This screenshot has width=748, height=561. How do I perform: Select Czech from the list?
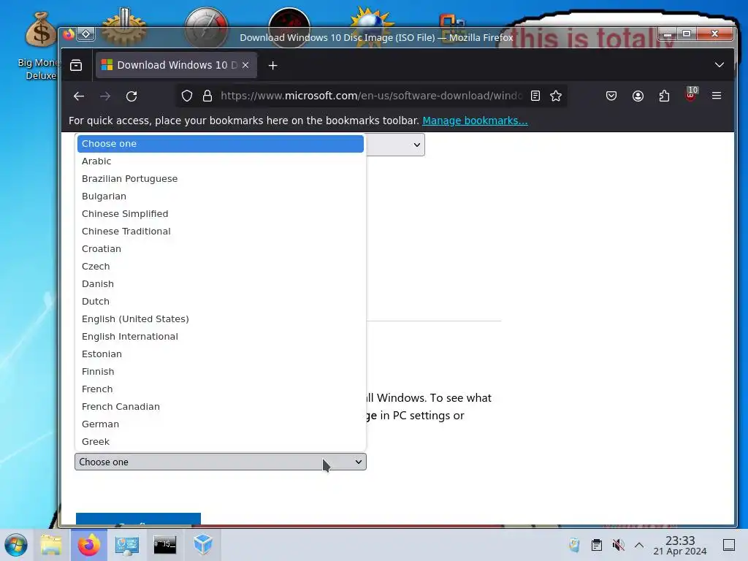[221, 267]
